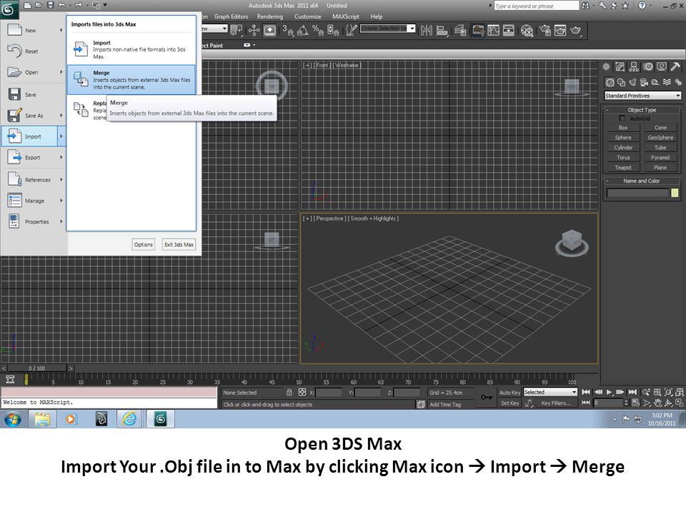Screen dimensions: 686x514
Task: Expand the Export submenu arrow
Action: (x=61, y=157)
